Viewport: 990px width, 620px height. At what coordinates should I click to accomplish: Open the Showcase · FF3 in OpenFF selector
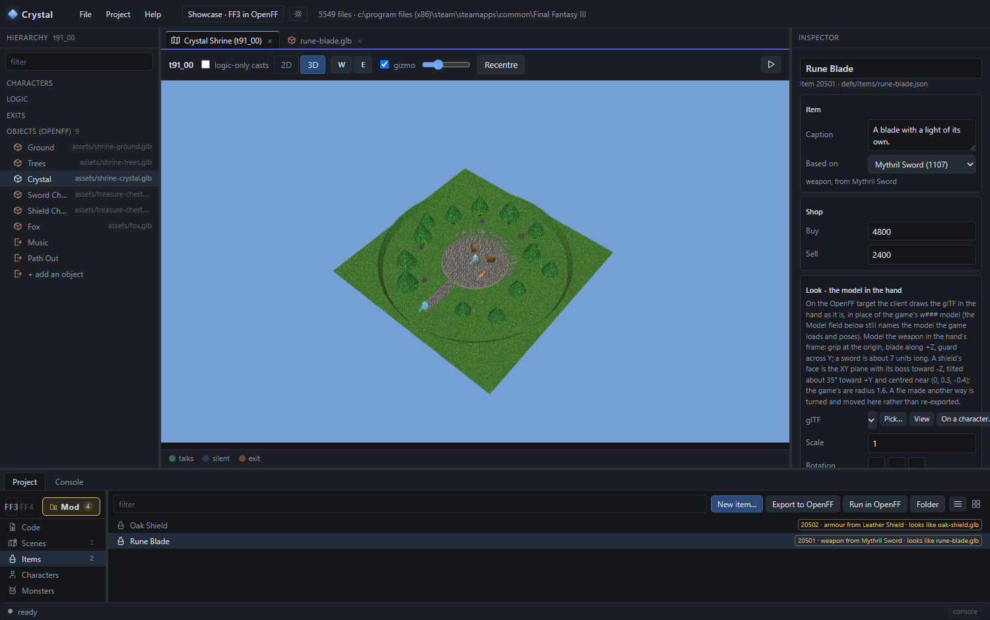[233, 14]
